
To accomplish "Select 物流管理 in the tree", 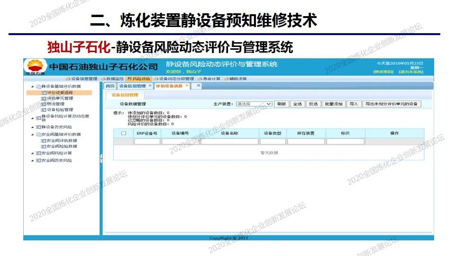I will coord(56,104).
